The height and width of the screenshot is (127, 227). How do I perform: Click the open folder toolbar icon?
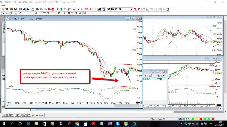pos(12,9)
